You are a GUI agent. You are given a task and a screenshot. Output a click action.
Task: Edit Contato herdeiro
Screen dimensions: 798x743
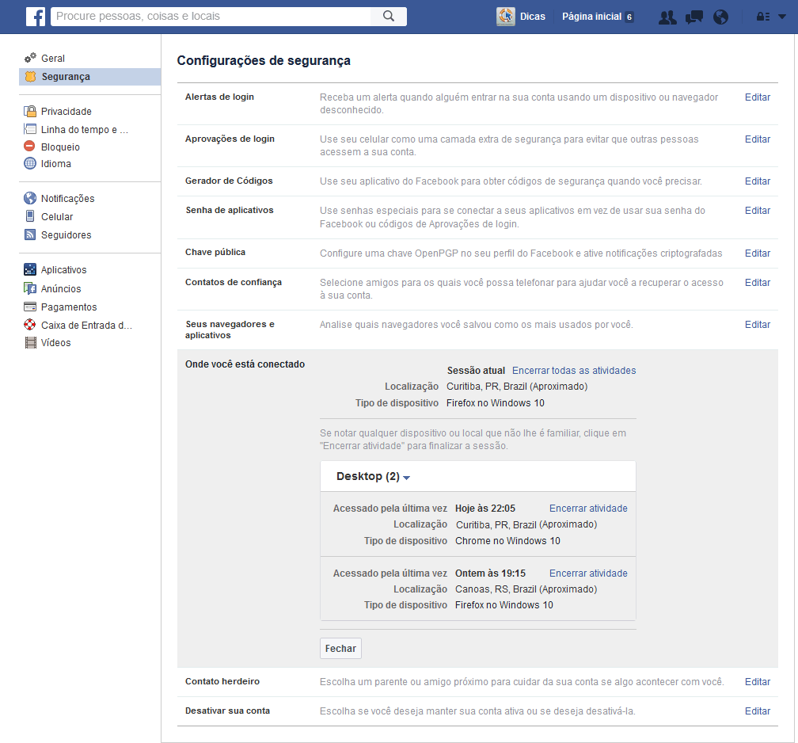pyautogui.click(x=758, y=681)
